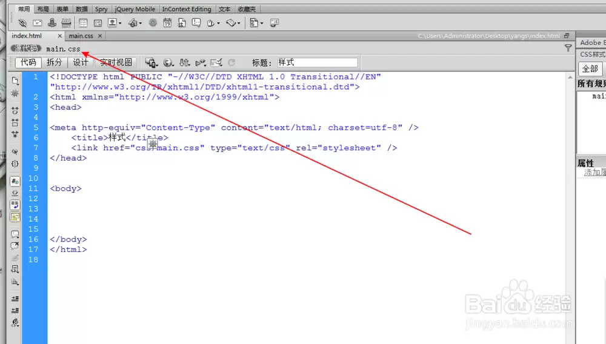Switch to 设计 design view
The width and height of the screenshot is (606, 344).
(81, 62)
